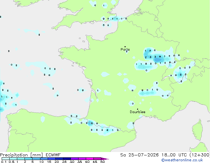Select the lightest 0.1 mm legend swatch

[6, 159]
